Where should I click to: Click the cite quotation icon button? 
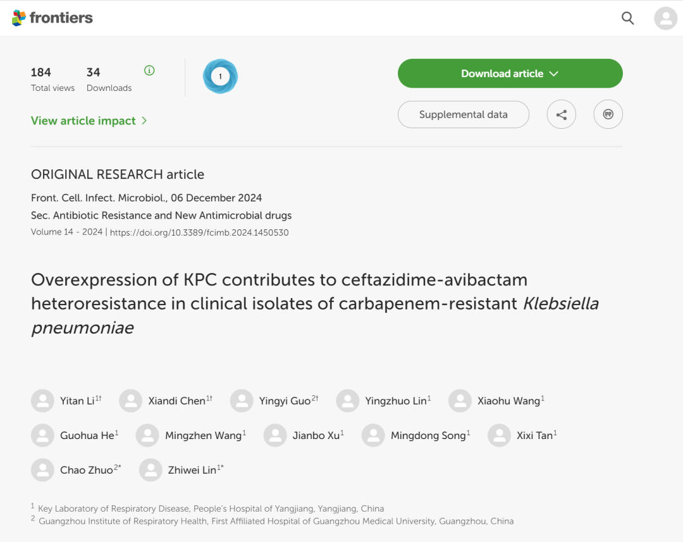click(x=608, y=114)
